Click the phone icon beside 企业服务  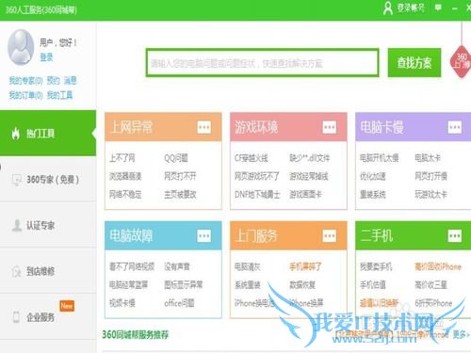(x=16, y=317)
